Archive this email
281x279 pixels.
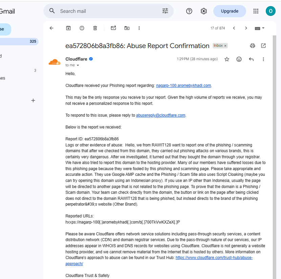coord(68,28)
